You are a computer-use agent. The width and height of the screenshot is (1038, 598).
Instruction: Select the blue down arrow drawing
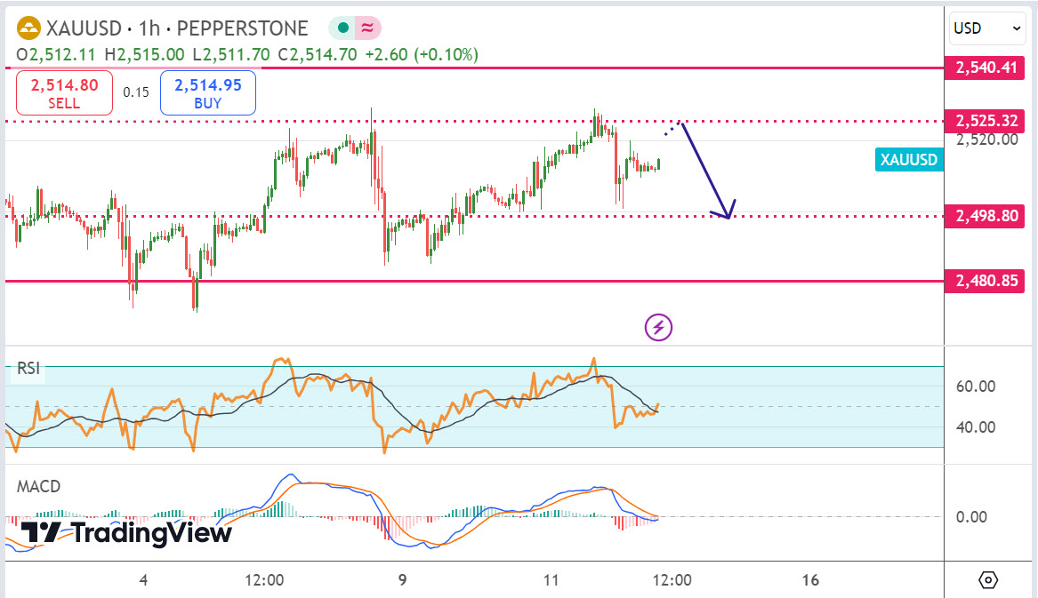706,169
